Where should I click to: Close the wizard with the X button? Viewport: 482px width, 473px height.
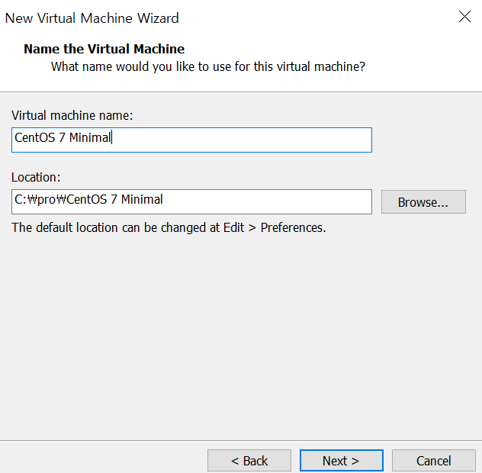pos(464,17)
